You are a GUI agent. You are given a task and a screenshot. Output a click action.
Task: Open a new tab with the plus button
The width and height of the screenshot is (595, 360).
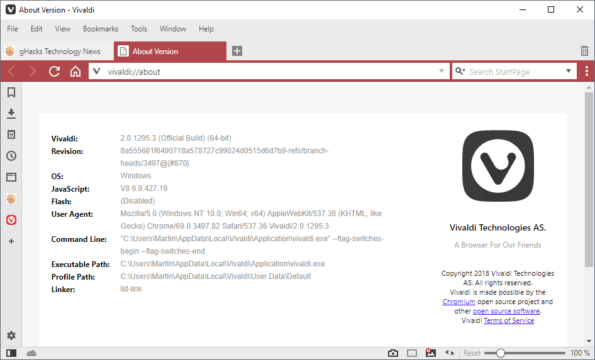click(x=237, y=51)
